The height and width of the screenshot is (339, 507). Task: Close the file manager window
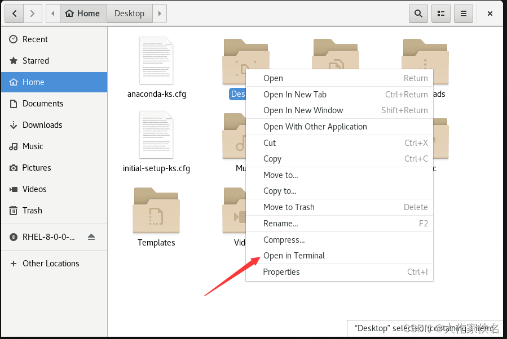[490, 14]
